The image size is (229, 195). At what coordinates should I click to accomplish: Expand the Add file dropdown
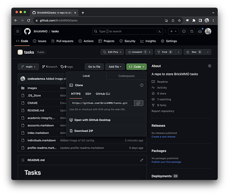click(115, 67)
